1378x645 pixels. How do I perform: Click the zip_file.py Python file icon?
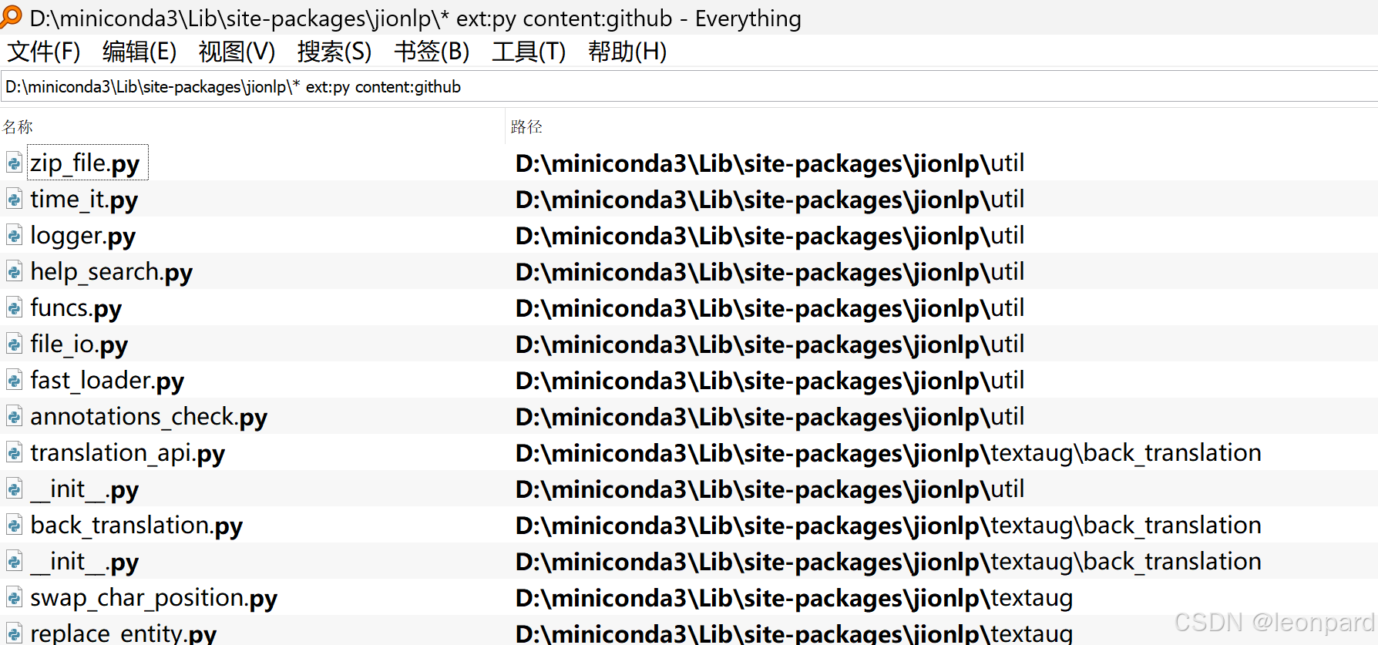pos(14,163)
